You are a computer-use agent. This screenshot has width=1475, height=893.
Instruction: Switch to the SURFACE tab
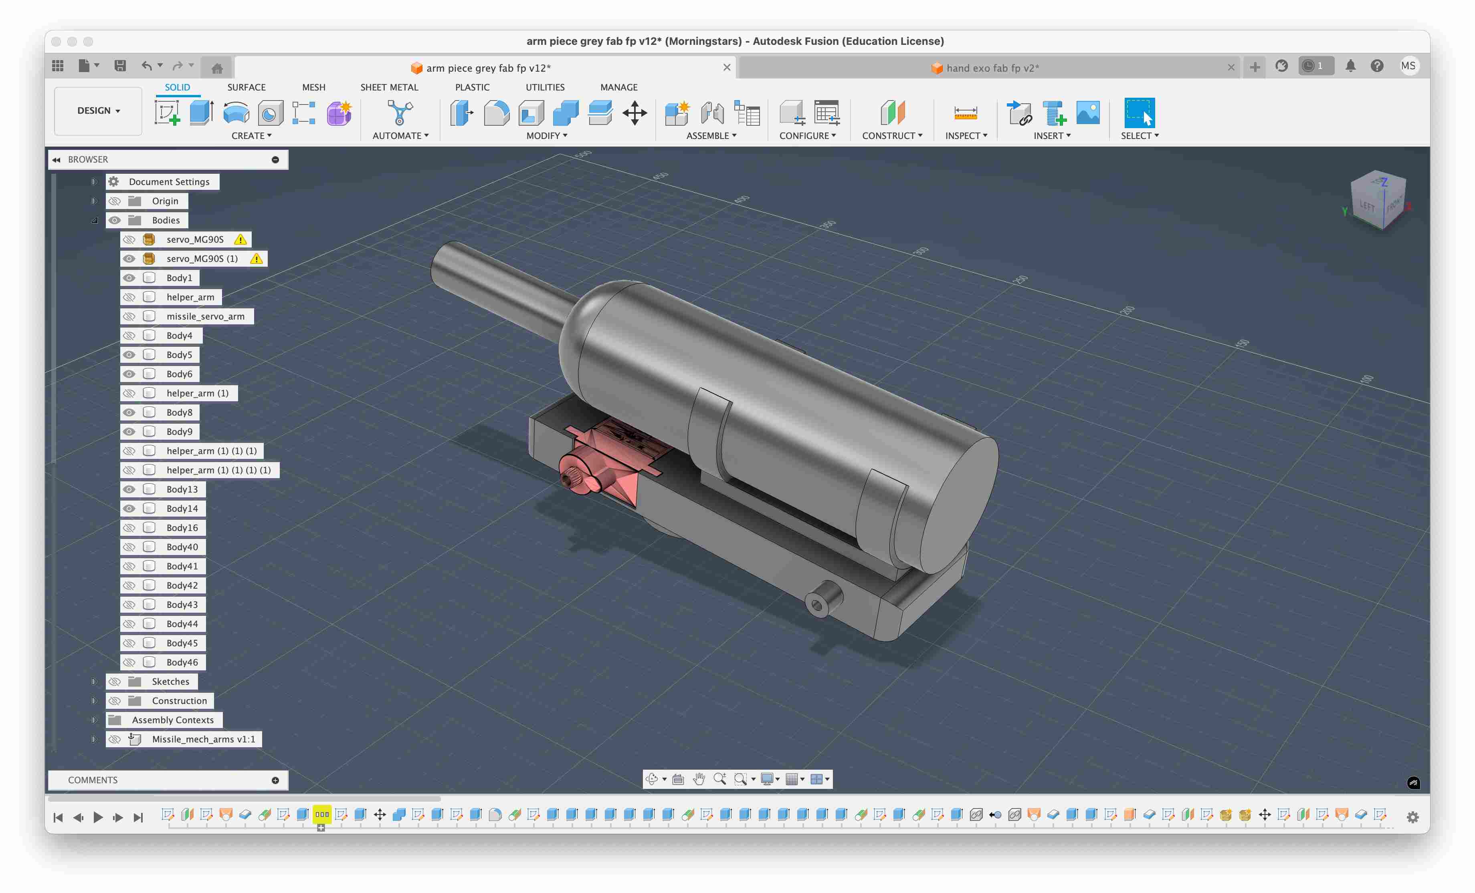246,87
